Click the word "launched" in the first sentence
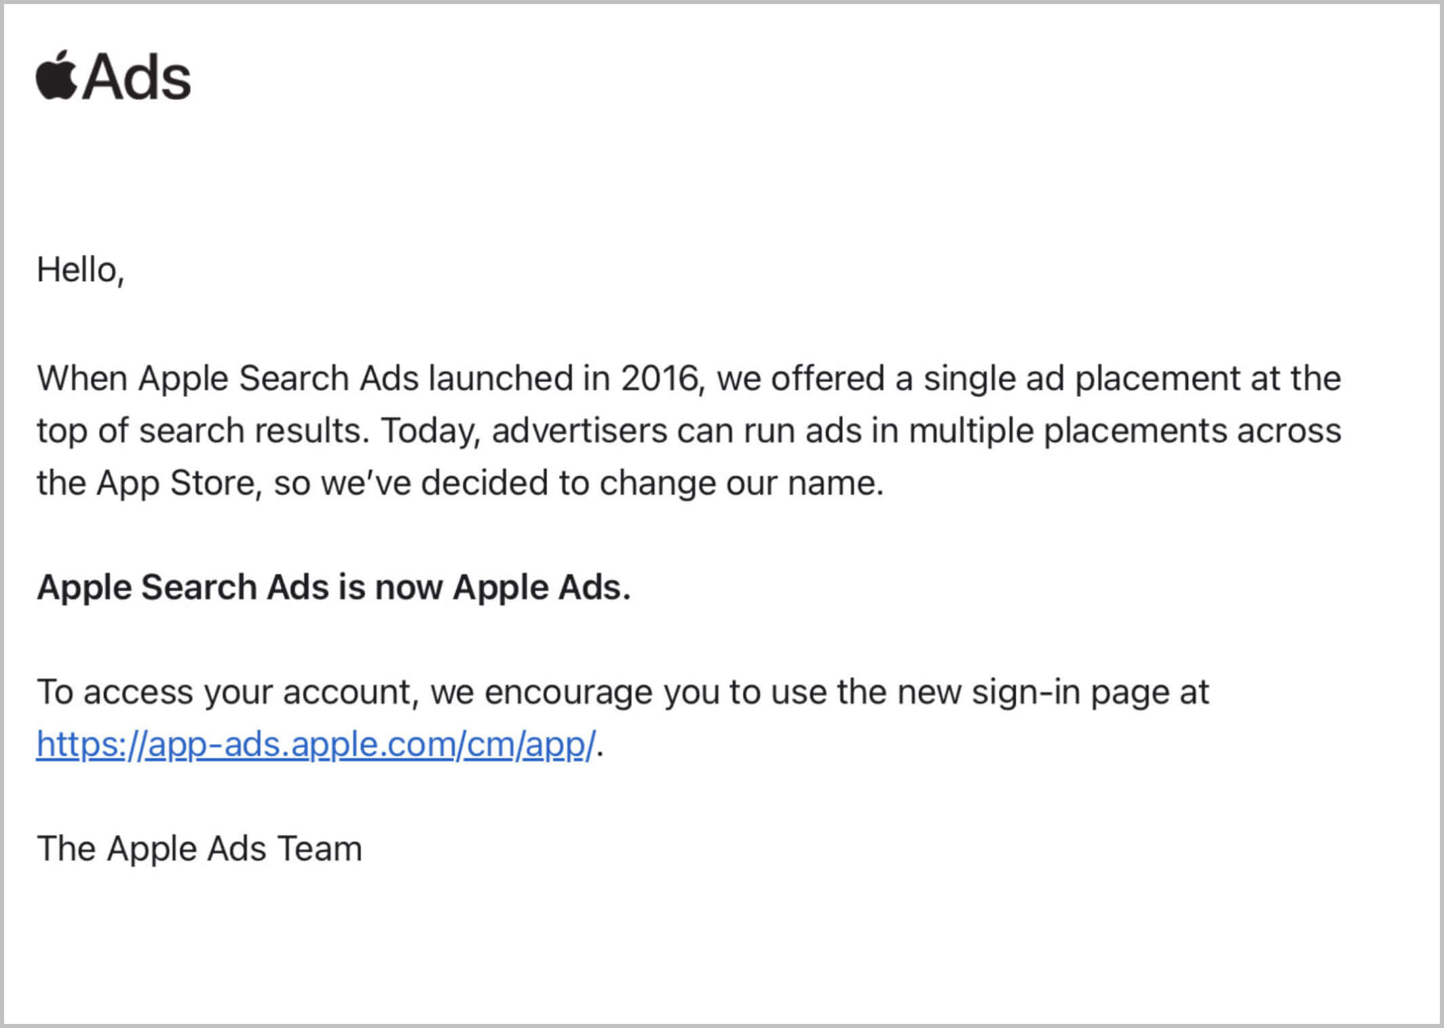The height and width of the screenshot is (1028, 1444). [500, 378]
